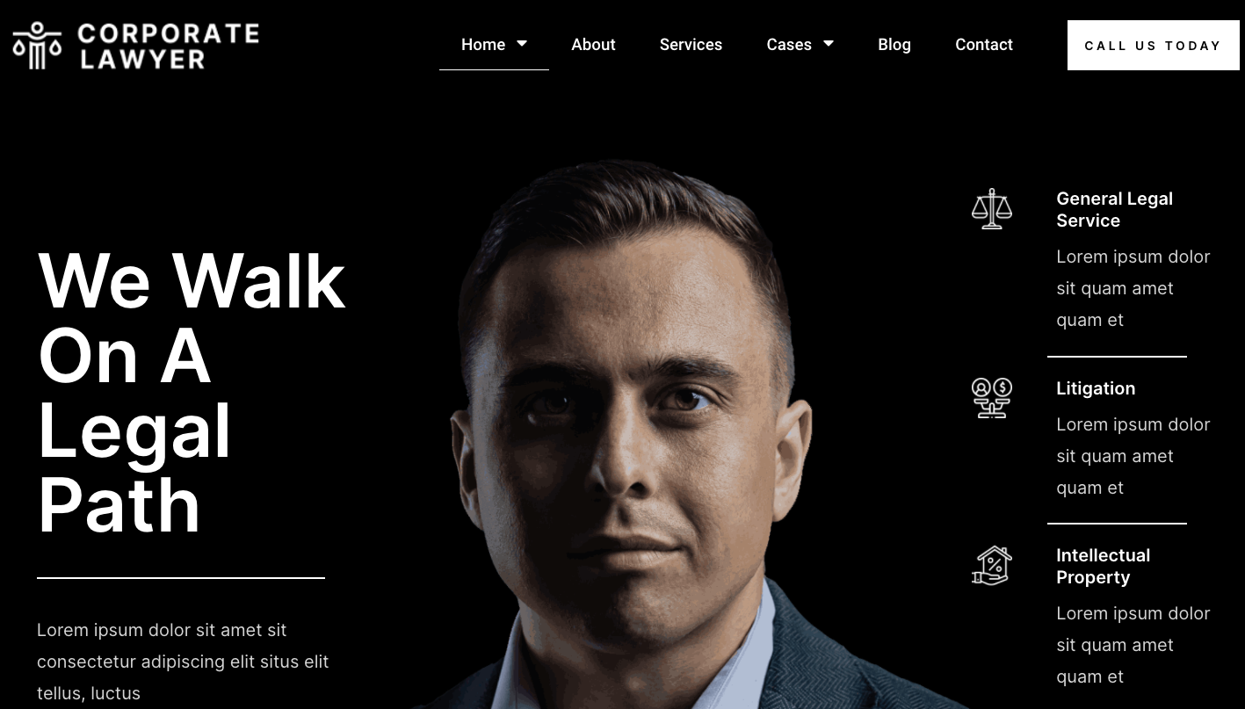Open the Litigation heading link
Viewport: 1245px width, 709px height.
(x=1096, y=388)
